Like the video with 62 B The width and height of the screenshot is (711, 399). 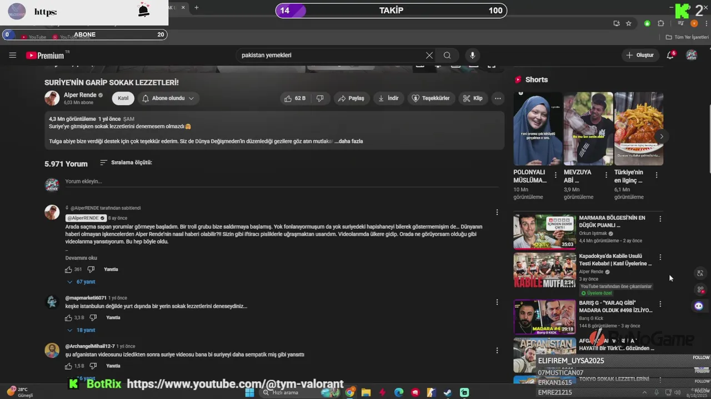[295, 98]
